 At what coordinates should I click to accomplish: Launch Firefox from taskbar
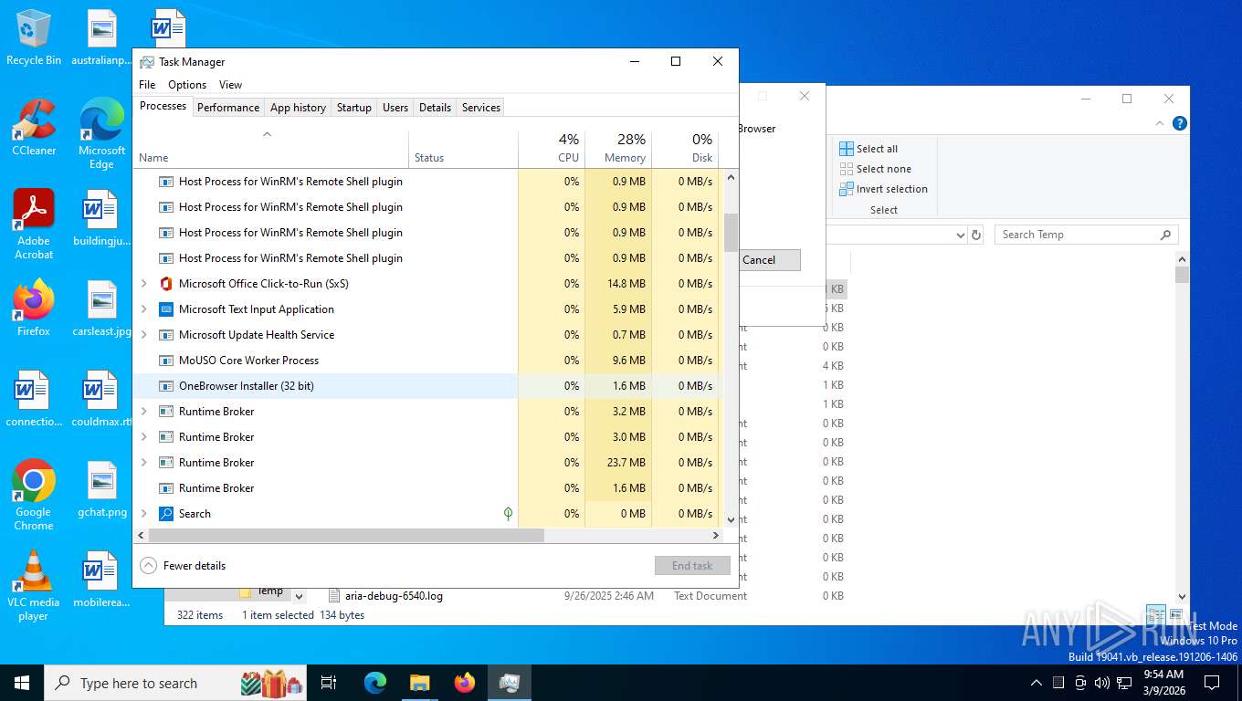(465, 683)
